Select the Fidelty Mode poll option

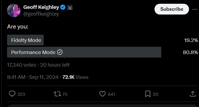(25, 40)
